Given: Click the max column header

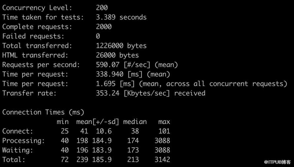Looking at the screenshot, I should pos(164,122).
